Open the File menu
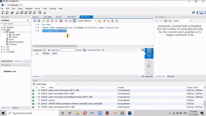Viewport: 206px width, 116px height. click(2, 9)
